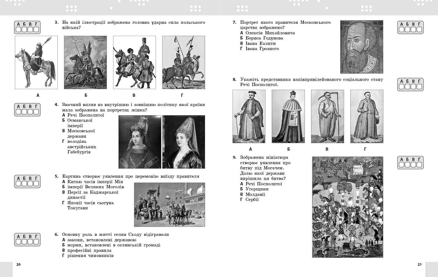Click the bearded Moscow ruler portrait
Image resolution: width=438 pixels, height=277 pixels.
click(362, 47)
